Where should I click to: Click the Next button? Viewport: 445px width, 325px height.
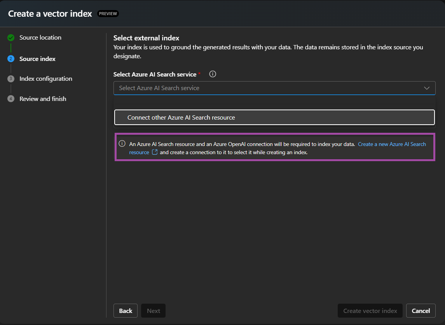(153, 311)
